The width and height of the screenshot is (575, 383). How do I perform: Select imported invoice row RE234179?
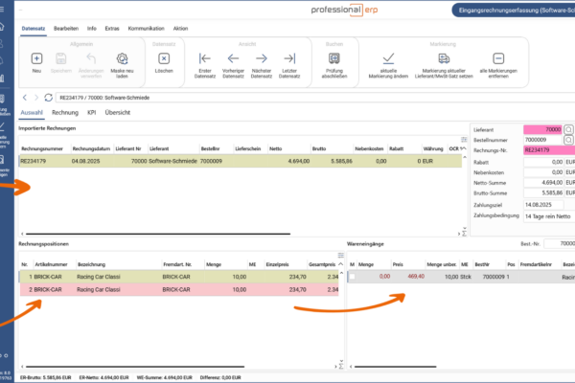241,161
